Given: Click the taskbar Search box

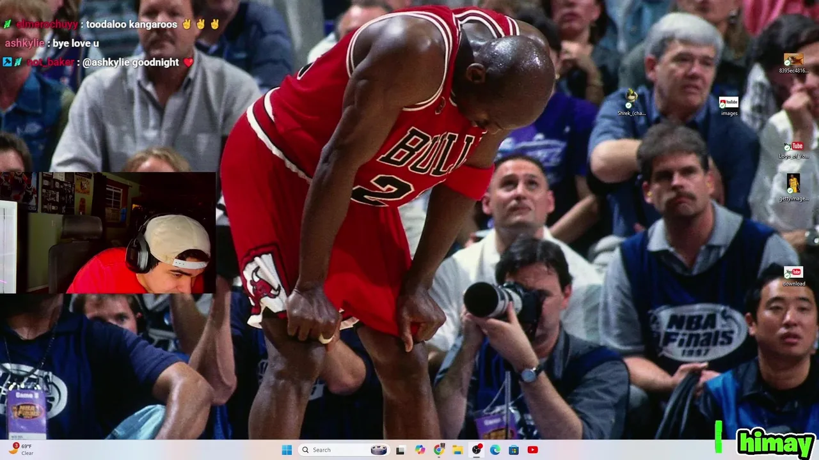Looking at the screenshot, I should (344, 450).
